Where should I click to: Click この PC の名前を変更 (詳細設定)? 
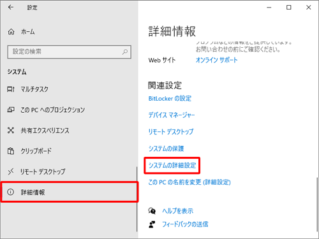pyautogui.click(x=189, y=182)
